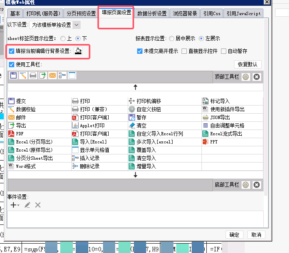Open the 底部工具栏 gear settings
This screenshot has width=289, height=253.
click(x=245, y=185)
